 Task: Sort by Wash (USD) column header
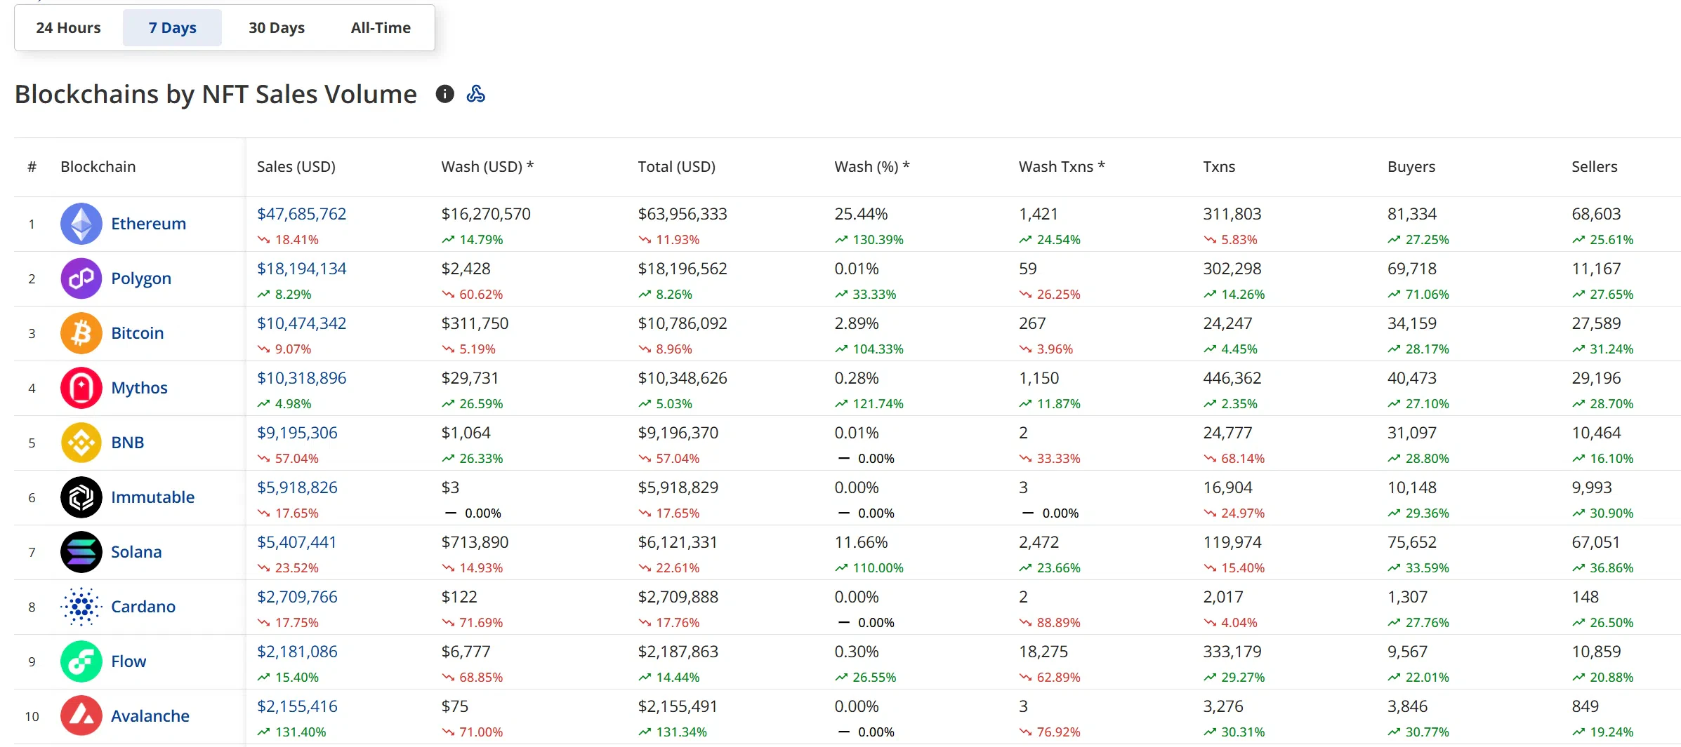(x=487, y=167)
